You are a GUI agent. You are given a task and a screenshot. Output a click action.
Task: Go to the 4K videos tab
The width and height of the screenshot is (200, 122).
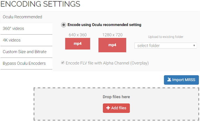(x=26, y=40)
